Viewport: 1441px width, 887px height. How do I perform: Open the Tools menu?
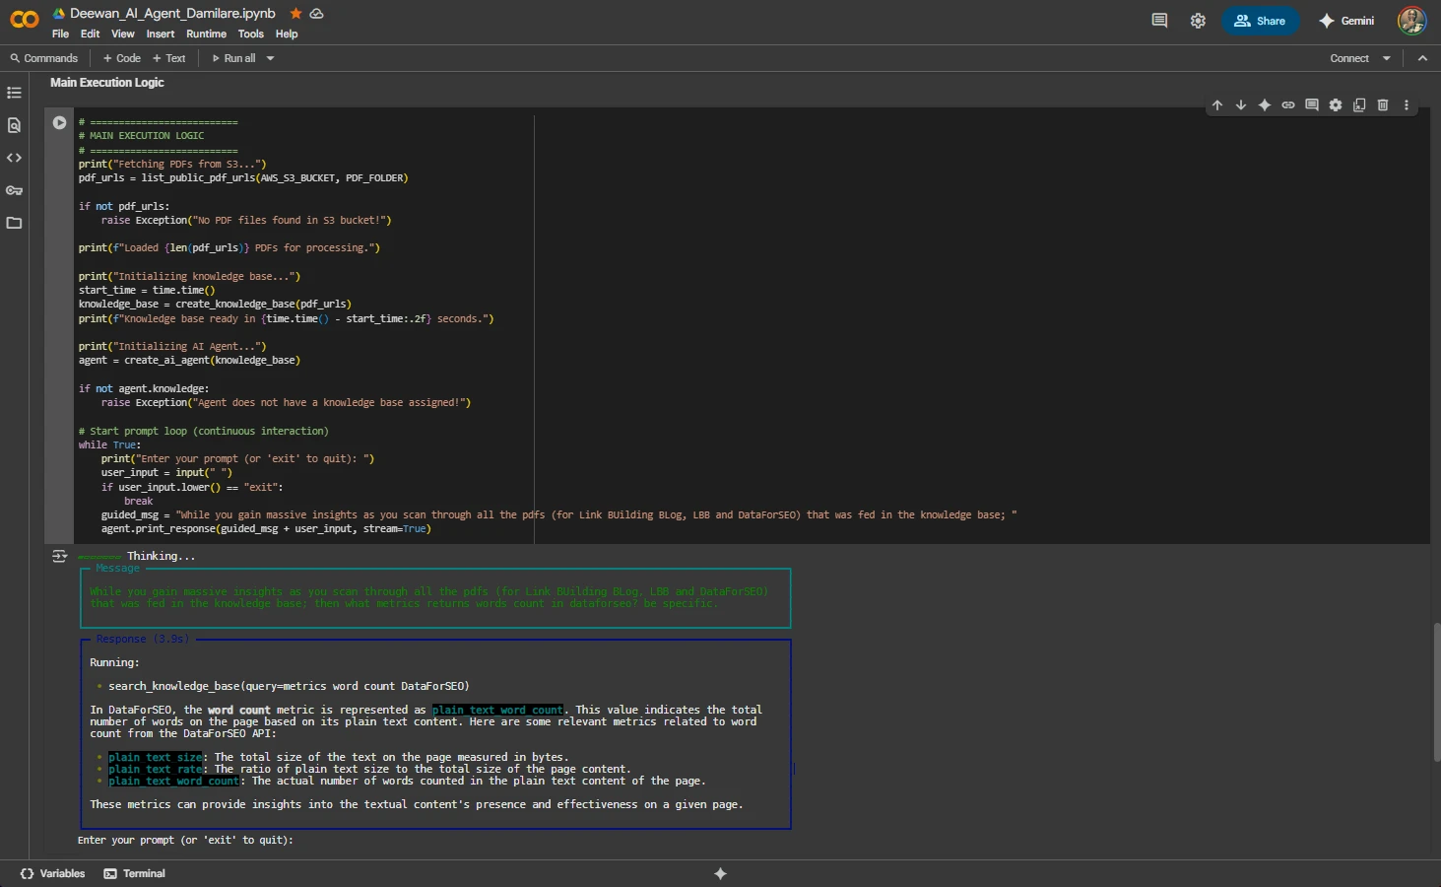point(250,34)
